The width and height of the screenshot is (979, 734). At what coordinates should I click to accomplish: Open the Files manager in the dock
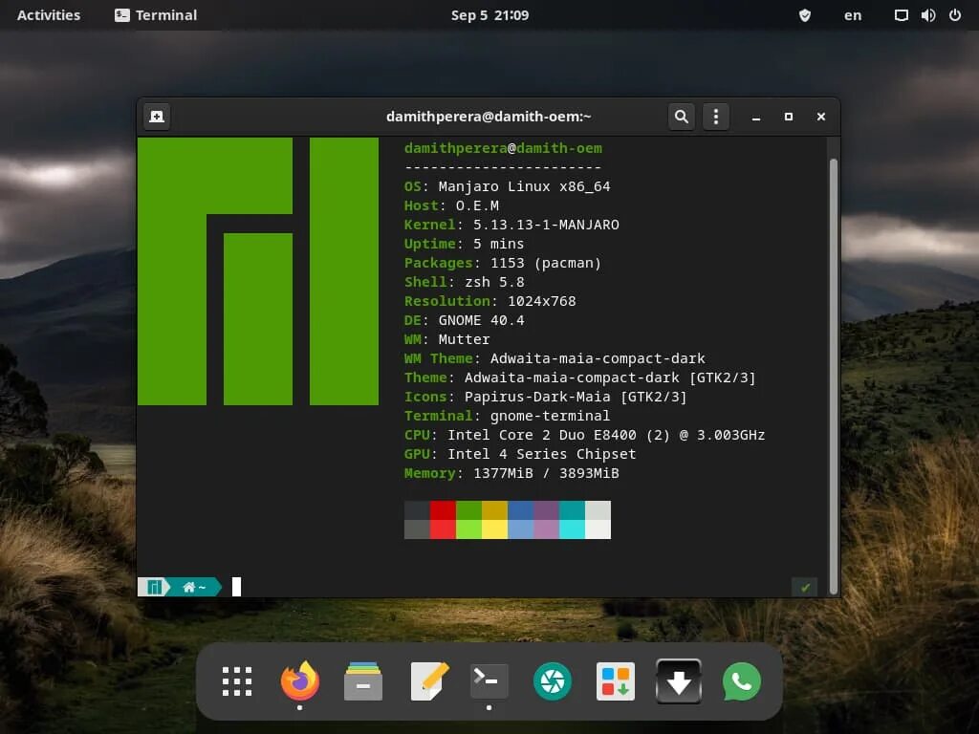point(363,680)
